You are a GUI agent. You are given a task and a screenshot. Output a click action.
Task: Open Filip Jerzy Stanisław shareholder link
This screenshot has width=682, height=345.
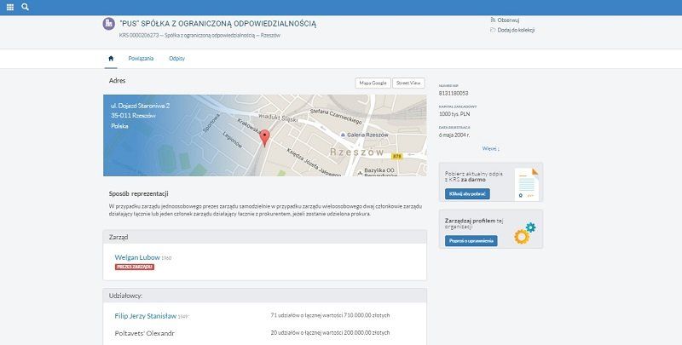pyautogui.click(x=147, y=316)
